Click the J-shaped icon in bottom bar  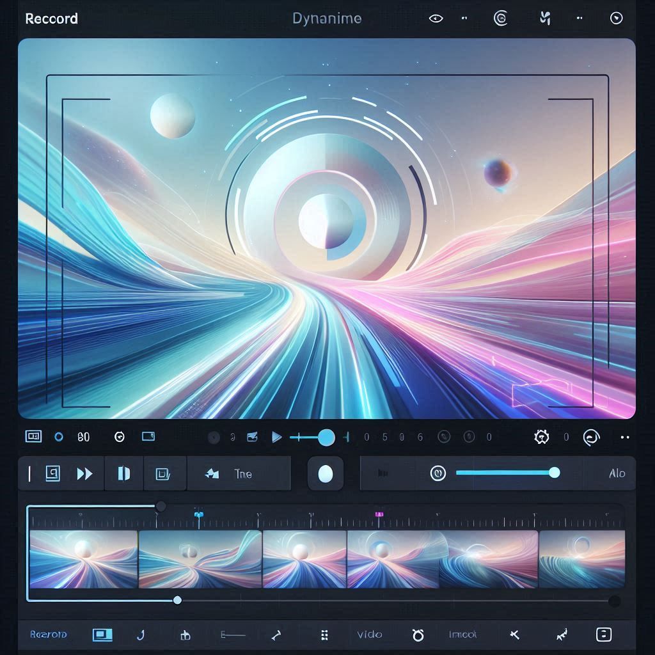click(141, 635)
